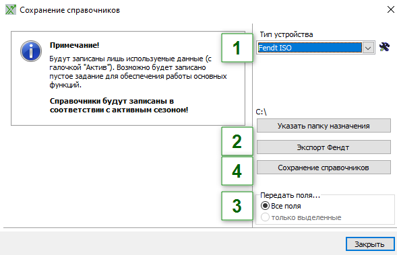
Task: Click the Передать поля... group label
Action: pyautogui.click(x=290, y=195)
